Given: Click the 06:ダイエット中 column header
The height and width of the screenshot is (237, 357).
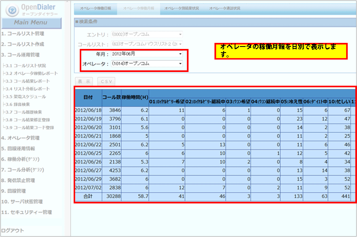Looking at the screenshot, I should coord(316,102).
